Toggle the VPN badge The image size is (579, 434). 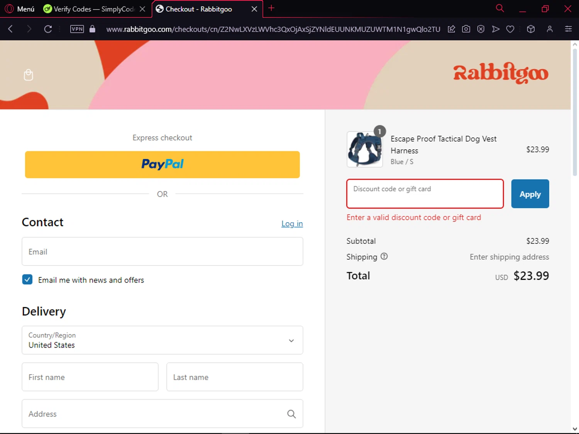[x=77, y=29]
